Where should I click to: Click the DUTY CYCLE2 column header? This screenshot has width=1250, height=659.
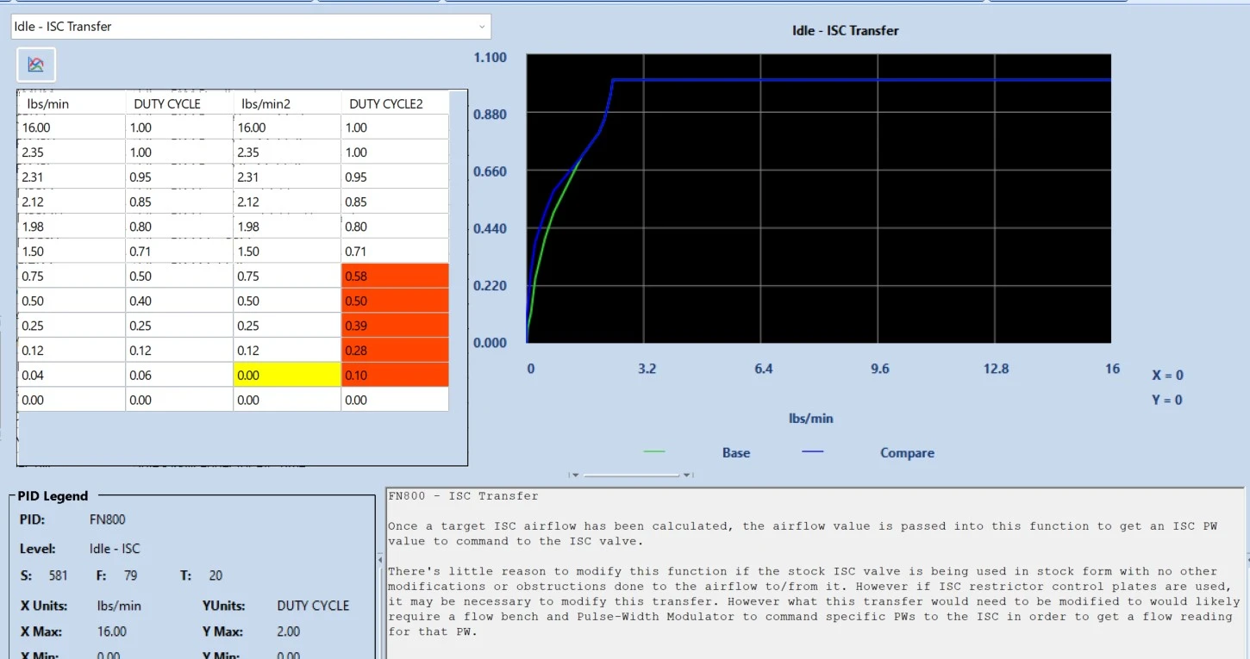pos(395,103)
